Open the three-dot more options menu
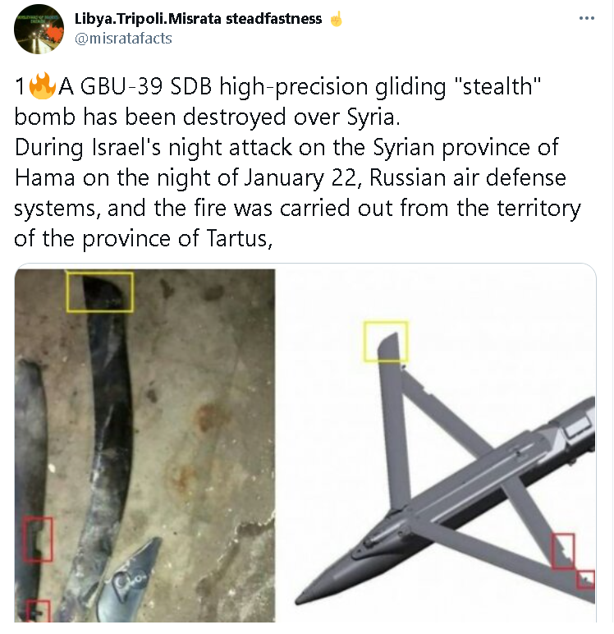Screen dimensions: 614x634 pyautogui.click(x=587, y=18)
